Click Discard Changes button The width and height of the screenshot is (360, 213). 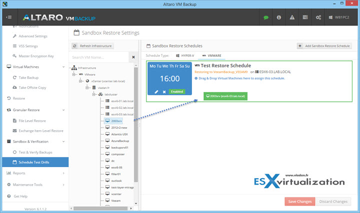coord(333,202)
